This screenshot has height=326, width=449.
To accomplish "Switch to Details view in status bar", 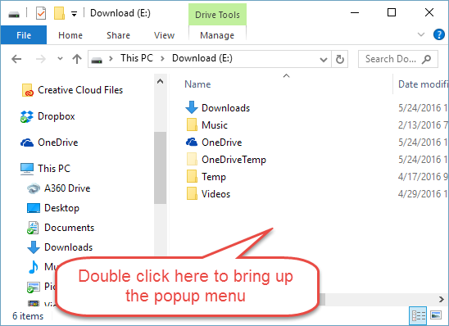I will (x=418, y=315).
